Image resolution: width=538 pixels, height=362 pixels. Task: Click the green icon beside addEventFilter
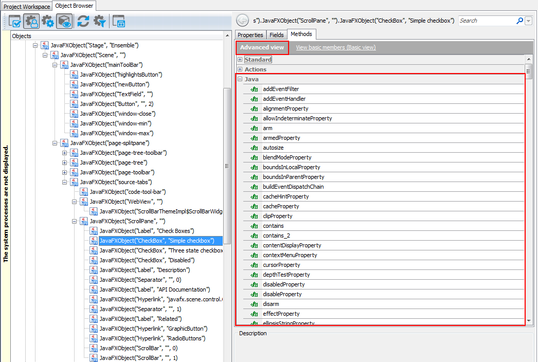[255, 89]
